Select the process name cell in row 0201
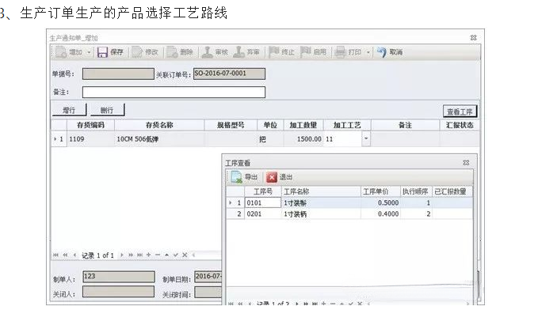Screen dimensions: 538x310 321,214
